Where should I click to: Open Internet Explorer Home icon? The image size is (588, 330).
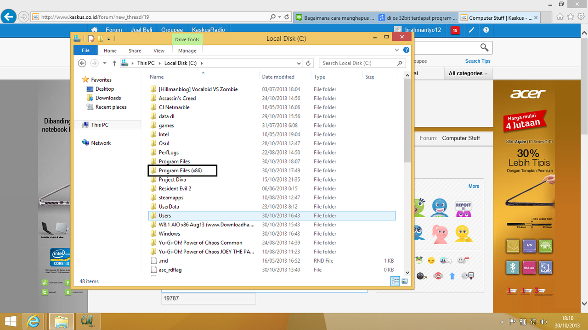560,16
